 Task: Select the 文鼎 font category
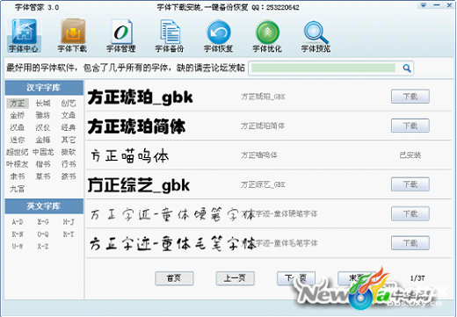69,115
